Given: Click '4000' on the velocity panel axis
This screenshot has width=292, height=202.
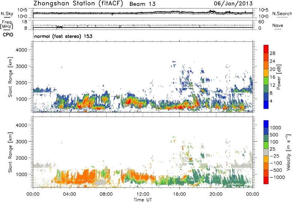Looking at the screenshot, I should click(x=21, y=125).
